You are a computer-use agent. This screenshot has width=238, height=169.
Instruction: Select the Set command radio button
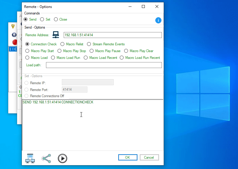42,19
